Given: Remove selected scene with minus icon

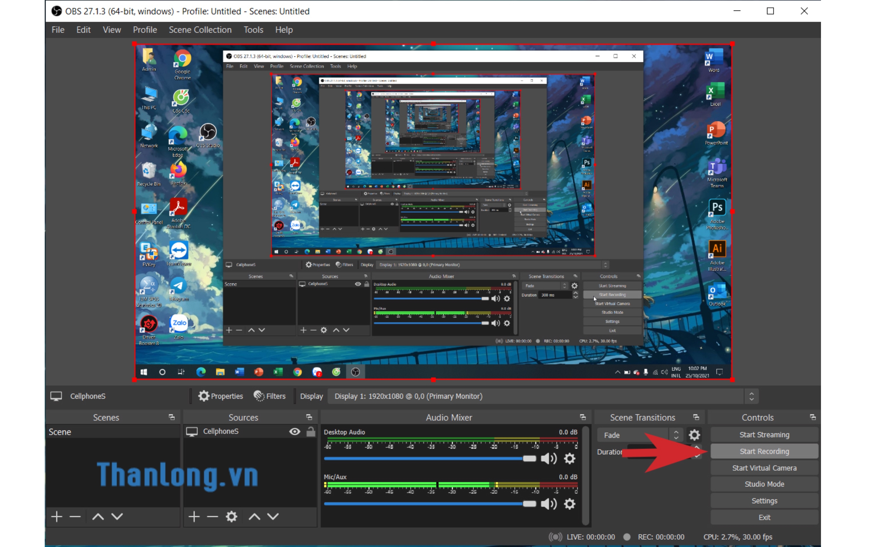Looking at the screenshot, I should (x=75, y=516).
